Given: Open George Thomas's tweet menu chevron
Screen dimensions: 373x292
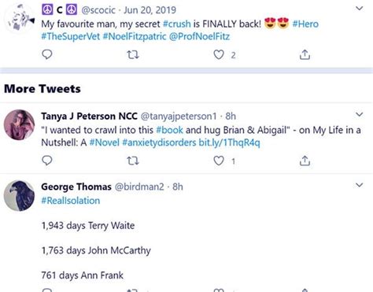Looking at the screenshot, I should (359, 185).
